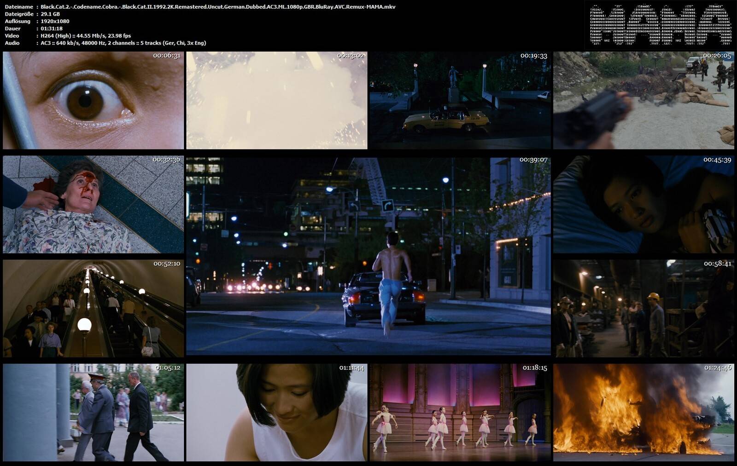Open the large running man thumbnail at 00:39:07
Screen dimensions: 737x466
(368, 256)
